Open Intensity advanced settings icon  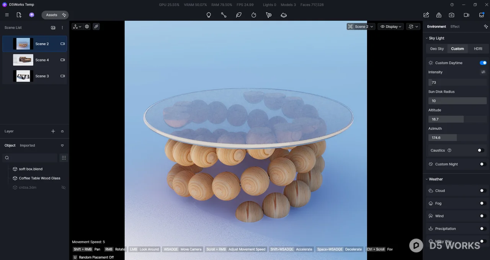pyautogui.click(x=483, y=72)
